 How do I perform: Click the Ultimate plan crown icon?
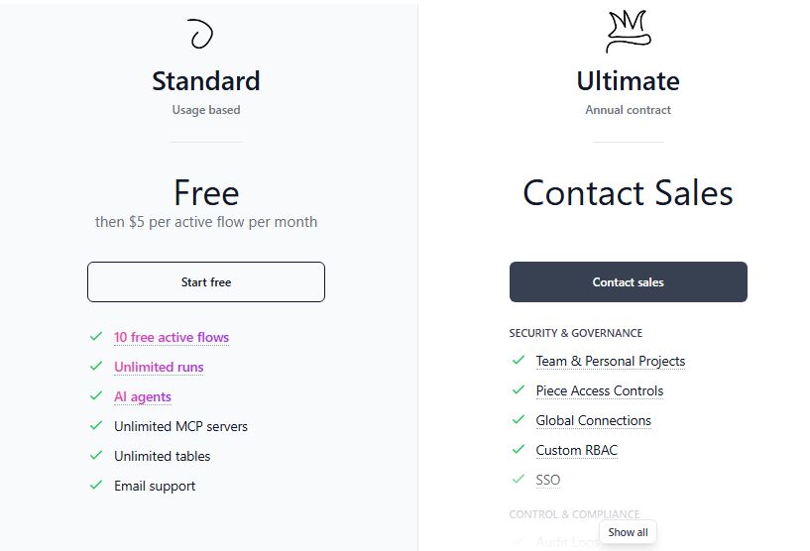click(628, 32)
